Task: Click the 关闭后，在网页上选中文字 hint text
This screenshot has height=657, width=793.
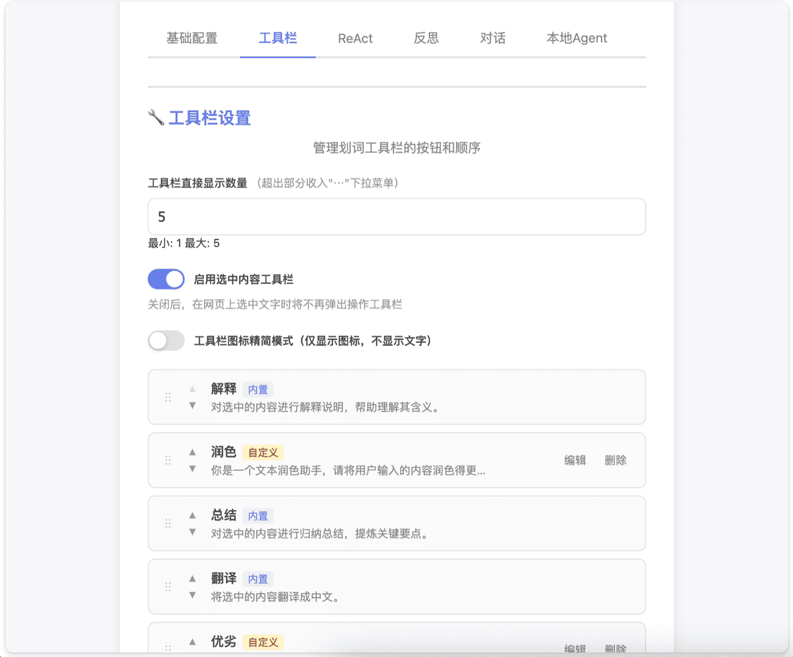Action: 275,305
